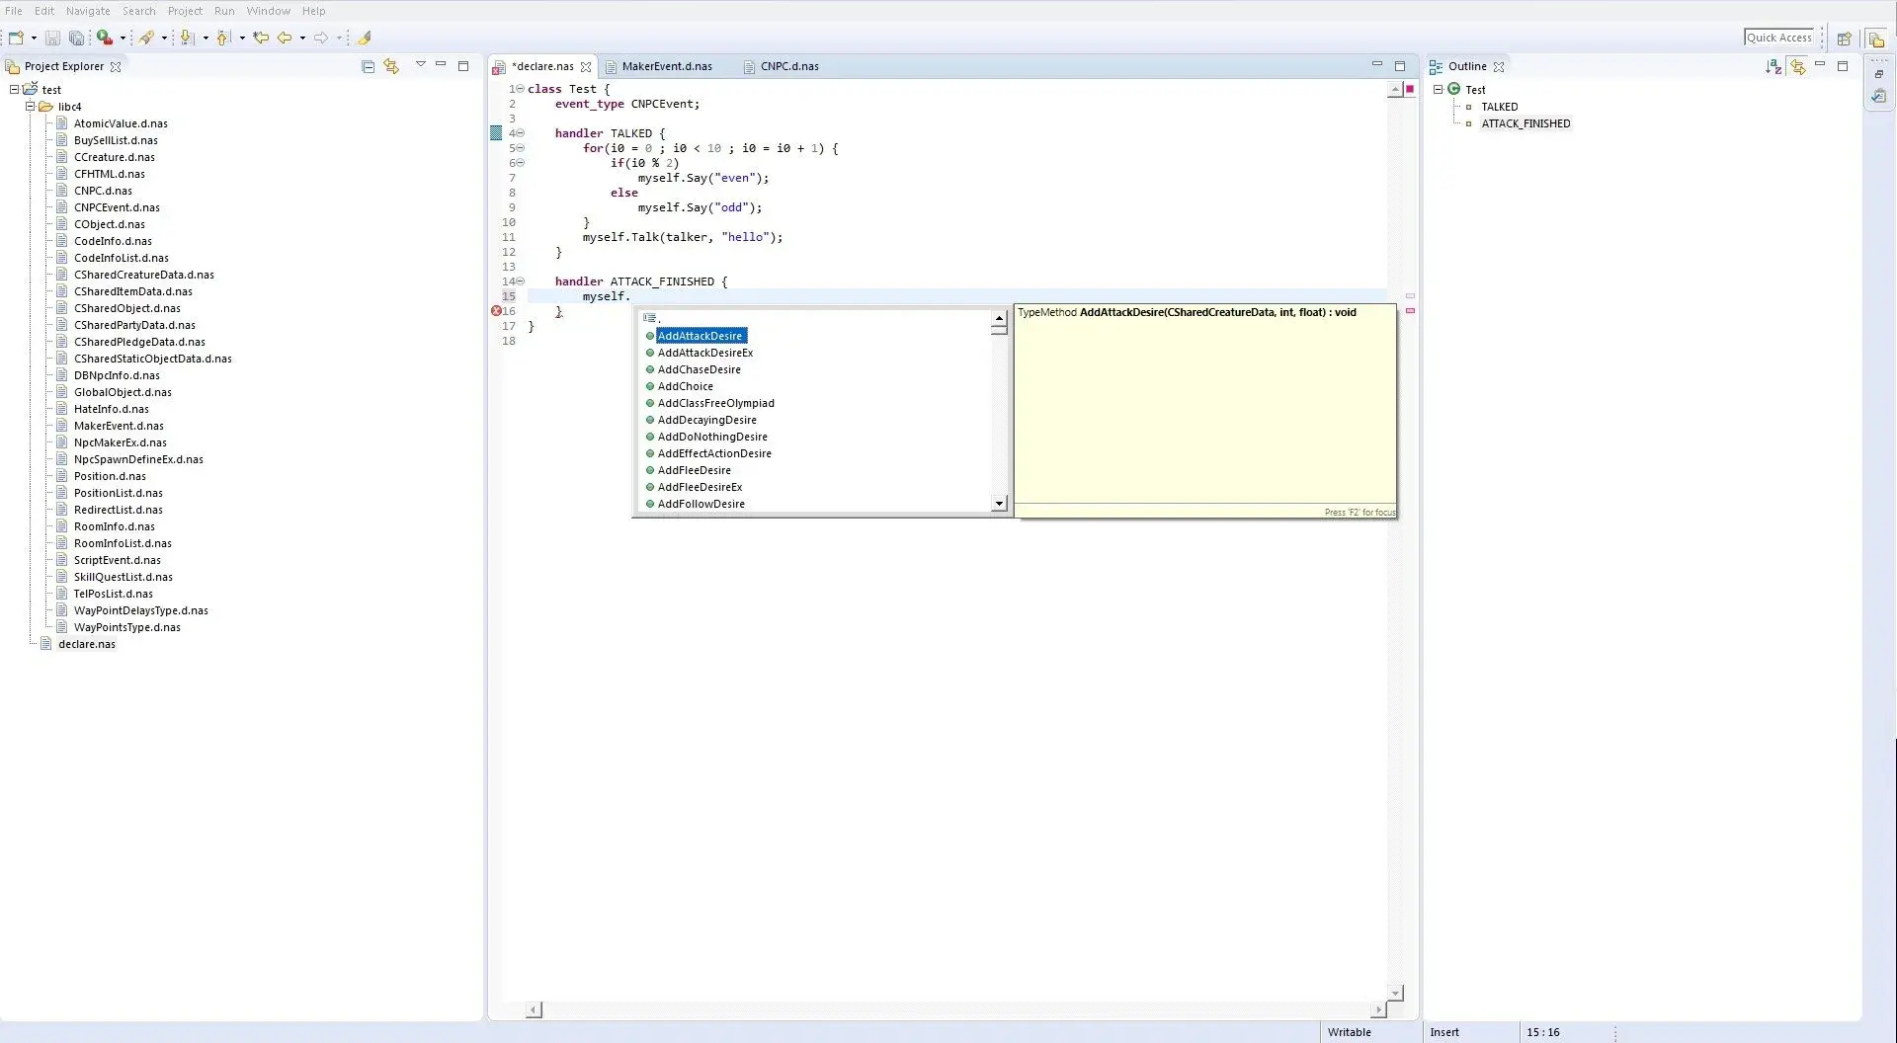Open the External Tools dropdown arrow
Image resolution: width=1897 pixels, height=1043 pixels.
point(123,38)
